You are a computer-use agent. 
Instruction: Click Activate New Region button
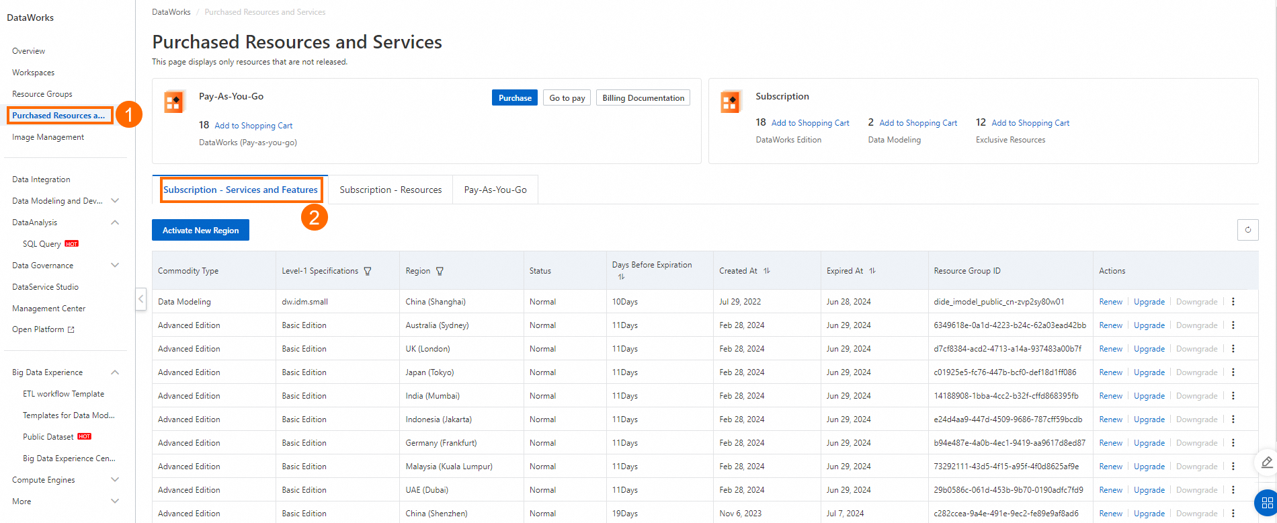(200, 230)
